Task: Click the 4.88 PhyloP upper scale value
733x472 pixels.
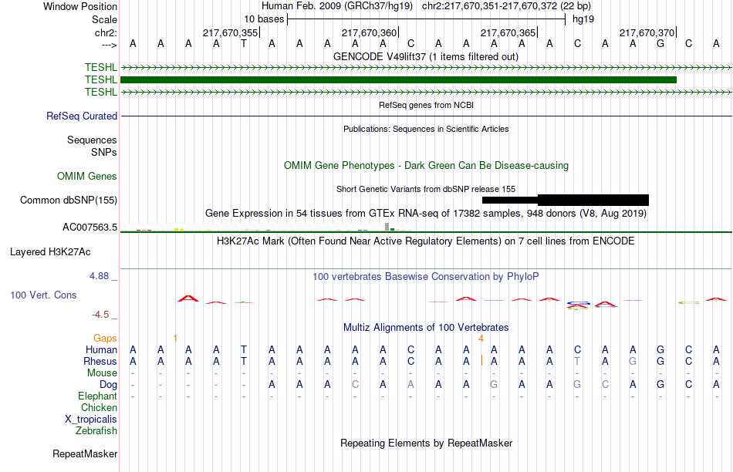Action: pyautogui.click(x=99, y=276)
